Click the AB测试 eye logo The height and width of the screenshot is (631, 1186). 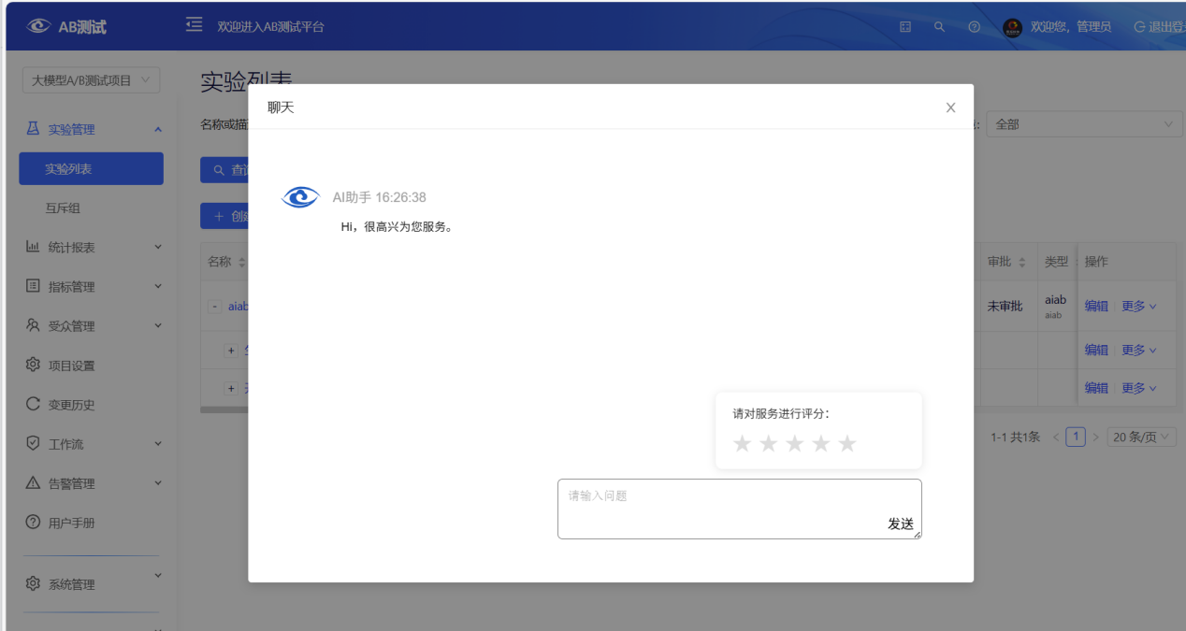[x=37, y=26]
